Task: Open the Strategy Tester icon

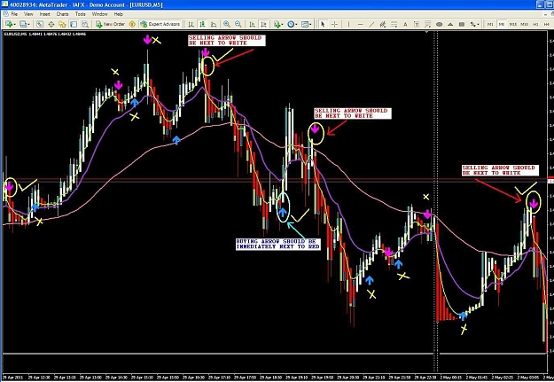Action: [85, 24]
